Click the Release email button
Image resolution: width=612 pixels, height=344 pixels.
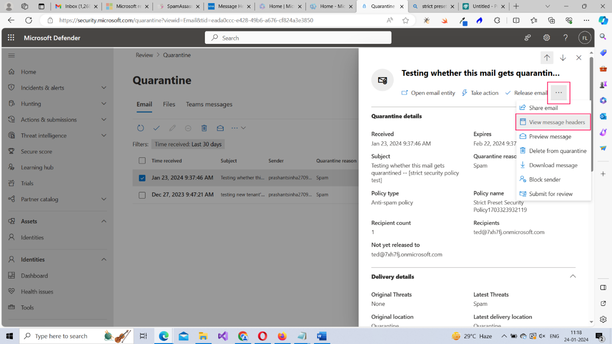coord(526,93)
